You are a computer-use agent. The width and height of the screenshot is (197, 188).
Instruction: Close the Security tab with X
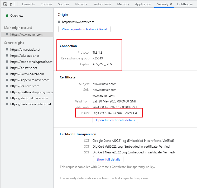[x=171, y=4]
